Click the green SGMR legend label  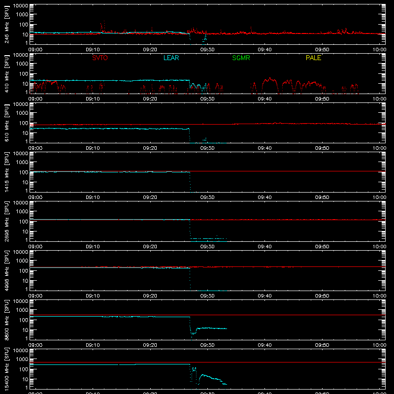(241, 58)
